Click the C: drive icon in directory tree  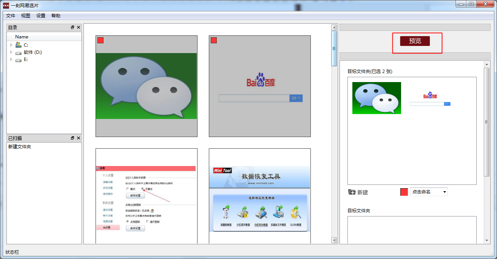[x=19, y=45]
